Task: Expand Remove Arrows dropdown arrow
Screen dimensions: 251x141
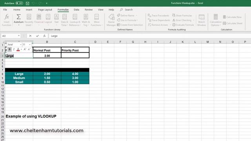Action: click(x=170, y=25)
